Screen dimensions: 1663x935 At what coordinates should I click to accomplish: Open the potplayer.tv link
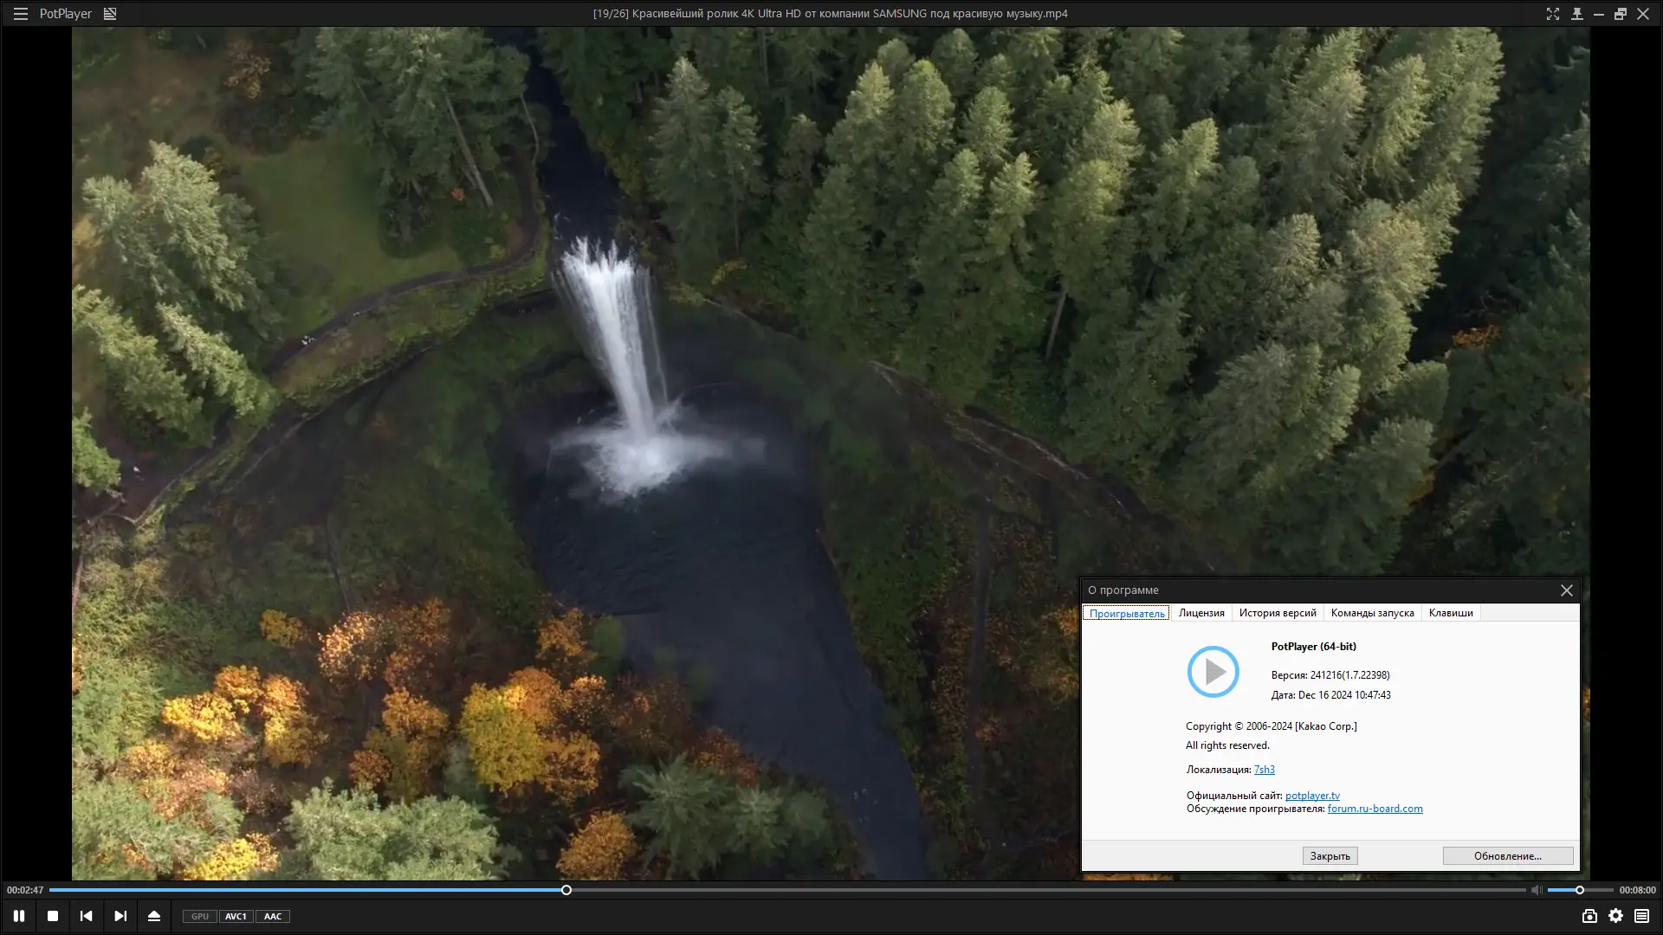pos(1312,796)
